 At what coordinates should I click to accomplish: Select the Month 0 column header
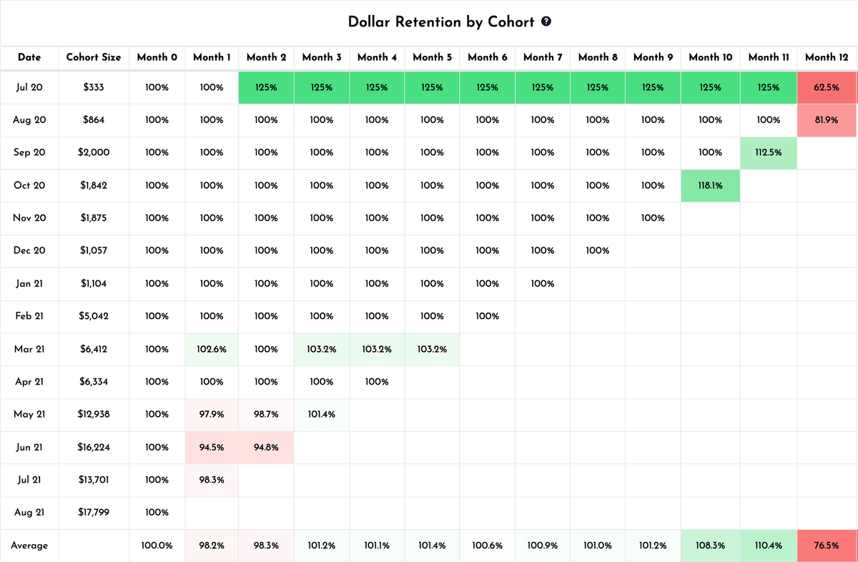click(x=157, y=57)
